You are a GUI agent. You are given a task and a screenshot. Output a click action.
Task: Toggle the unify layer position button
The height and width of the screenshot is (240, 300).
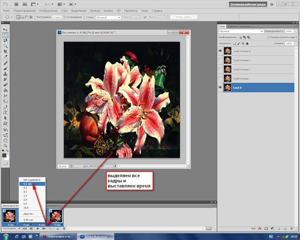240,37
